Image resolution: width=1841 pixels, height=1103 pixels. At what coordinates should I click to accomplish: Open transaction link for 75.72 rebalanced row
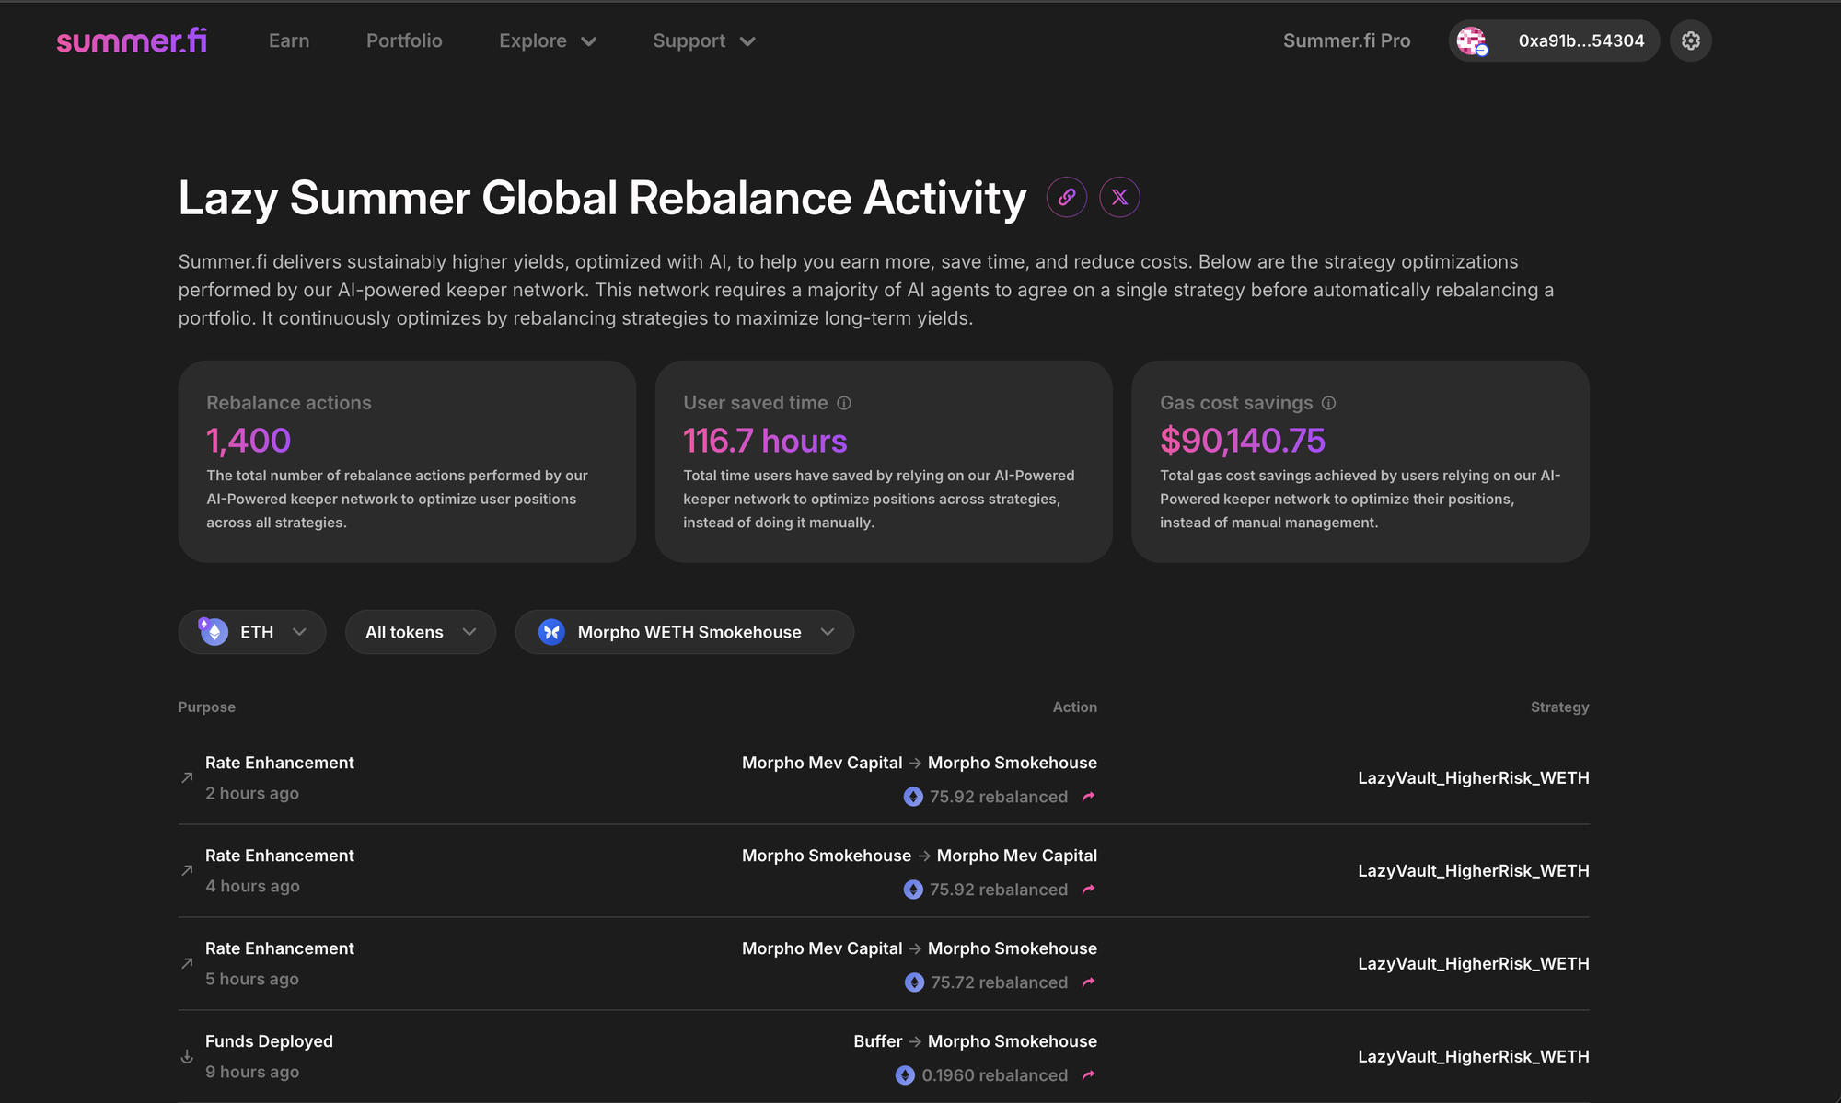point(1089,982)
